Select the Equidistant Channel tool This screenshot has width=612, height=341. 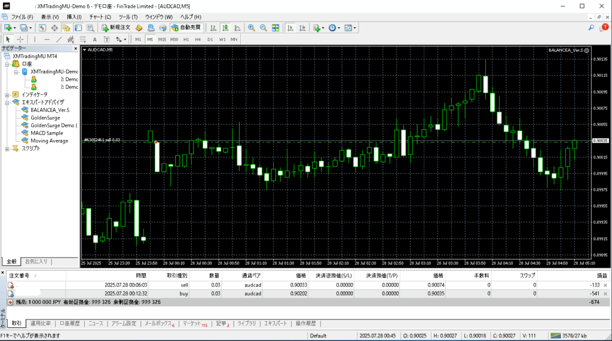point(71,39)
